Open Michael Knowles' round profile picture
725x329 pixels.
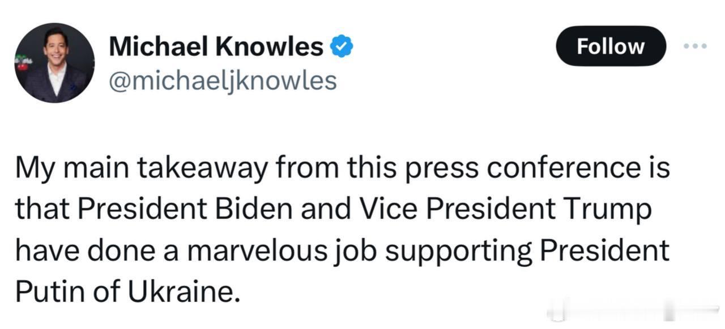55,63
